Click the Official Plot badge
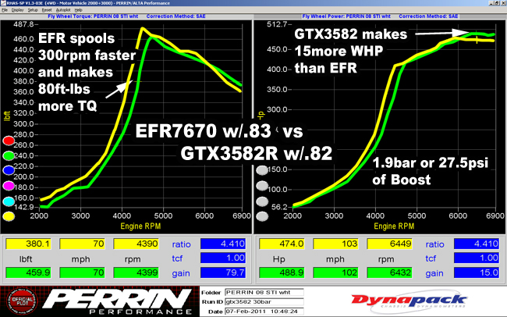 (22, 301)
